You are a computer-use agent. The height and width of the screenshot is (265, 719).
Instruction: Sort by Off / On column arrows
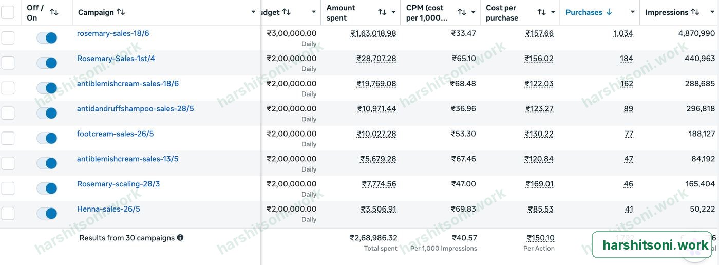pos(54,12)
